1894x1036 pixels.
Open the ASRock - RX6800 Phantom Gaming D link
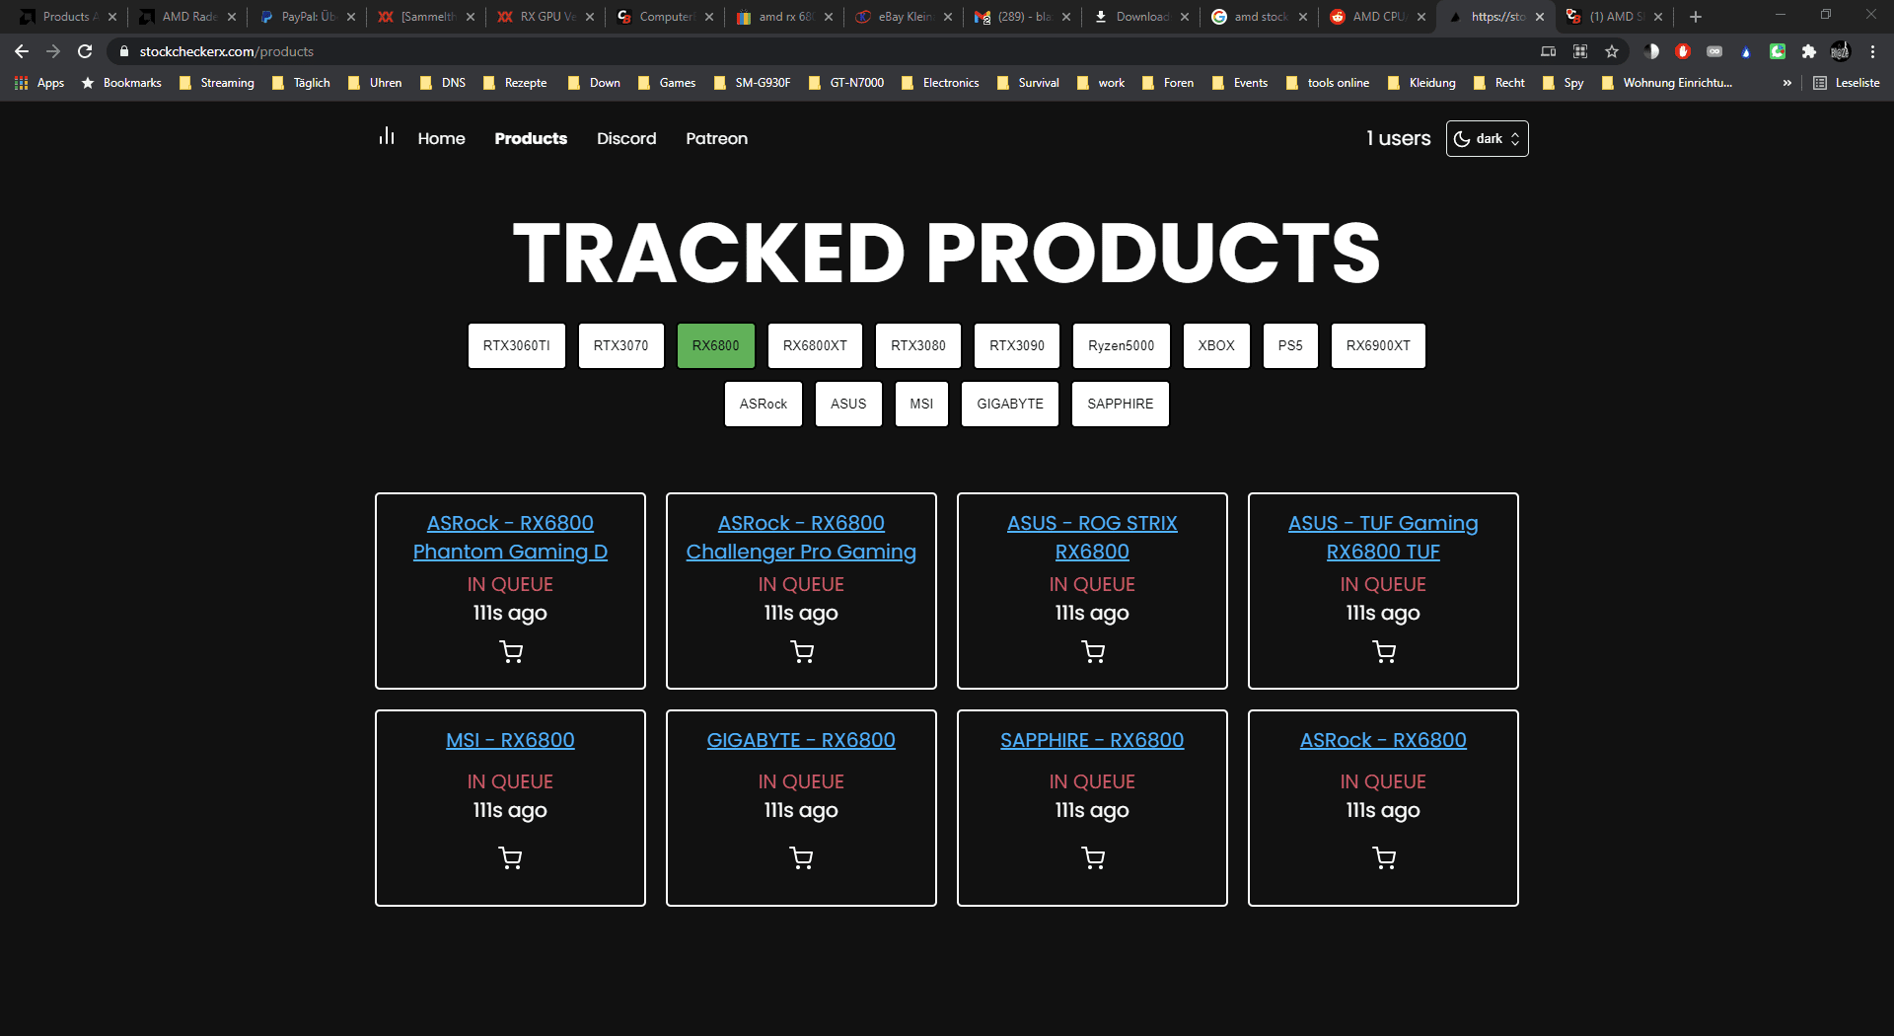[x=510, y=538]
